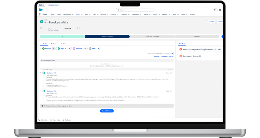Click the Follow button
Viewport: 260px width, 138px height.
pos(212,22)
